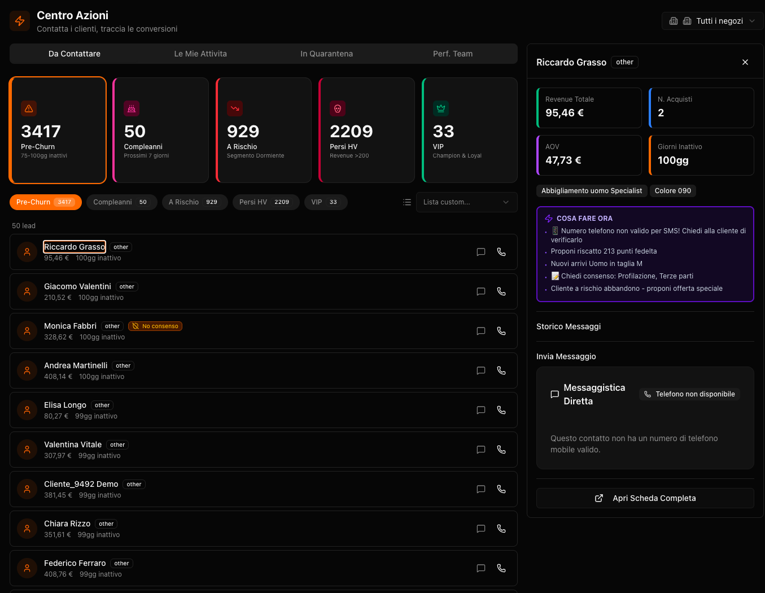
Task: Click the birthday cake icon on Compleanni card
Action: (132, 108)
